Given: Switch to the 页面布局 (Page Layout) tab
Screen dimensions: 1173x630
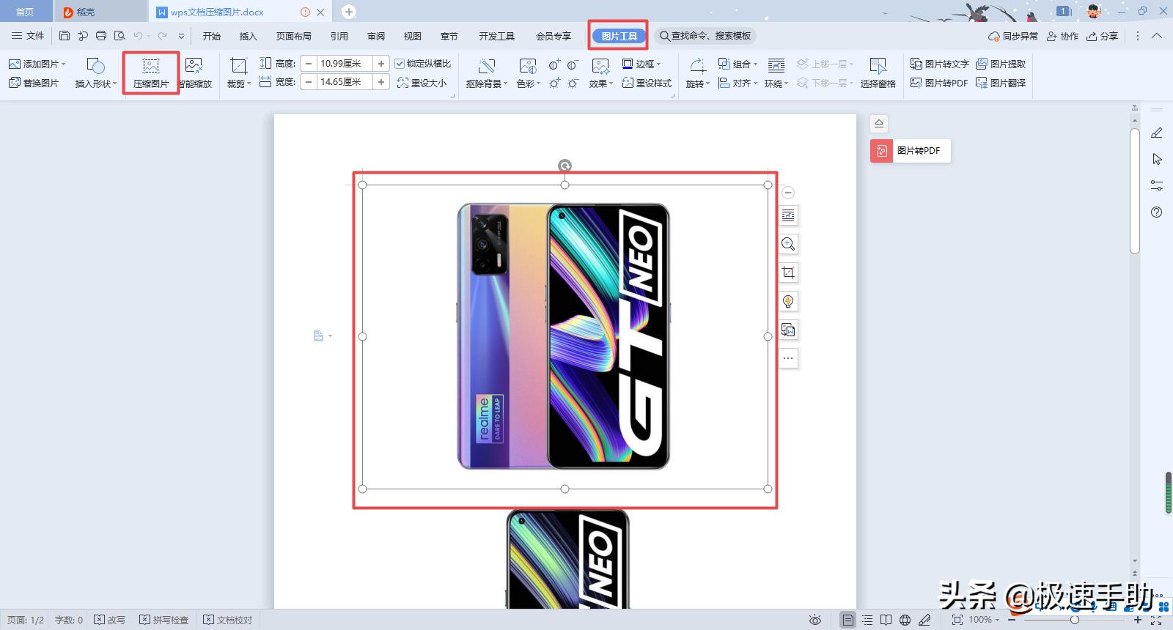Looking at the screenshot, I should pyautogui.click(x=294, y=36).
